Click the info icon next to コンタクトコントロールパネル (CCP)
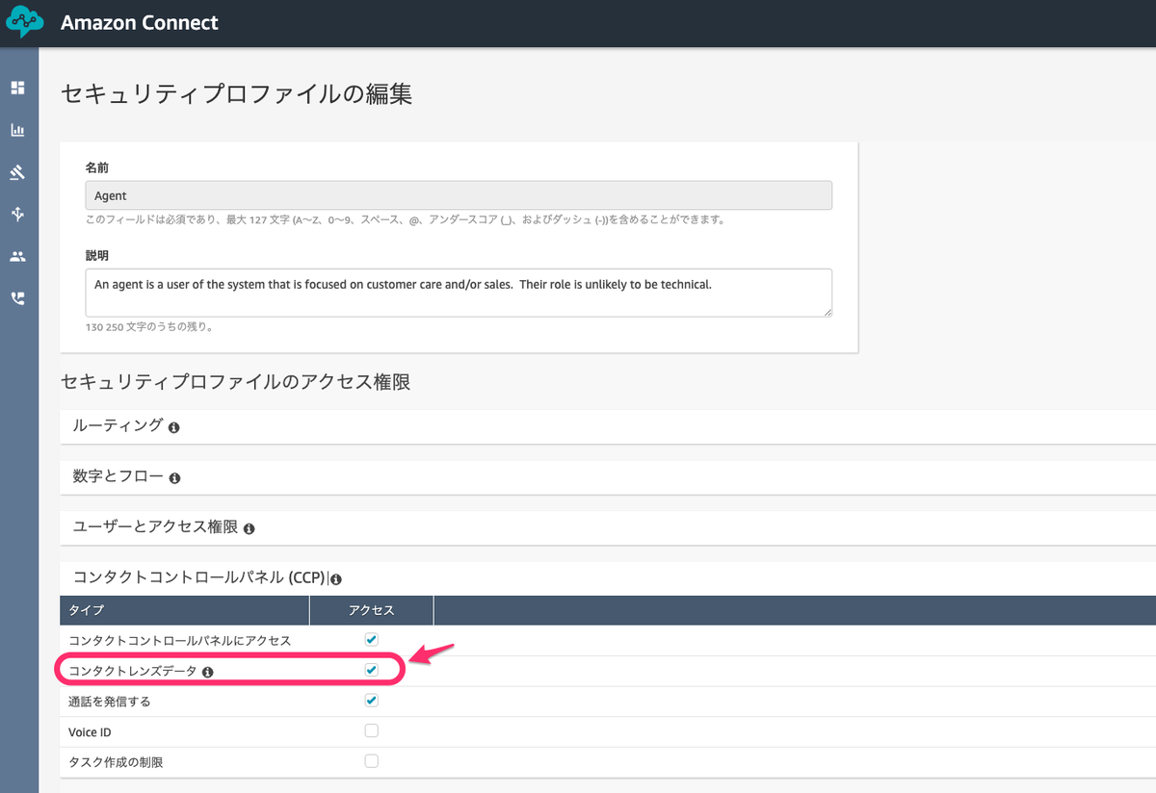The height and width of the screenshot is (793, 1156). (x=335, y=578)
